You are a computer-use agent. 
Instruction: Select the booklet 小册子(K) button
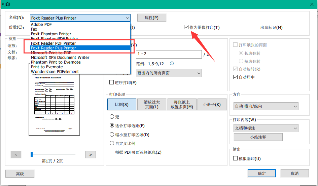tap(212, 104)
